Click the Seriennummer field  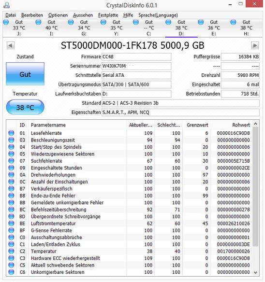136,66
